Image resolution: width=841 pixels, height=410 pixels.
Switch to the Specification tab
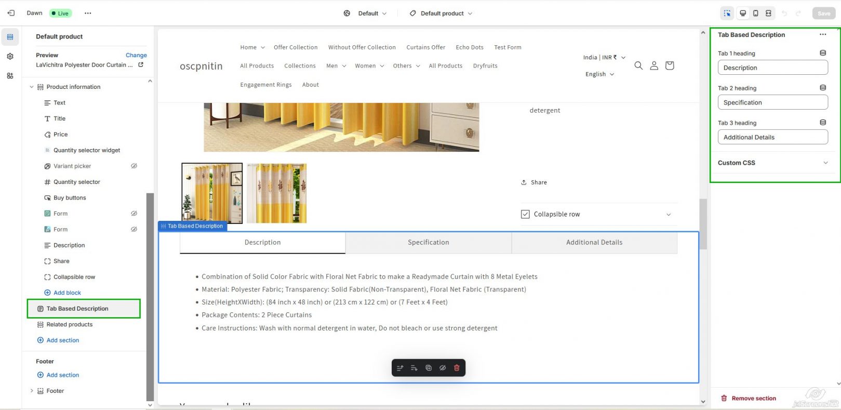point(428,243)
